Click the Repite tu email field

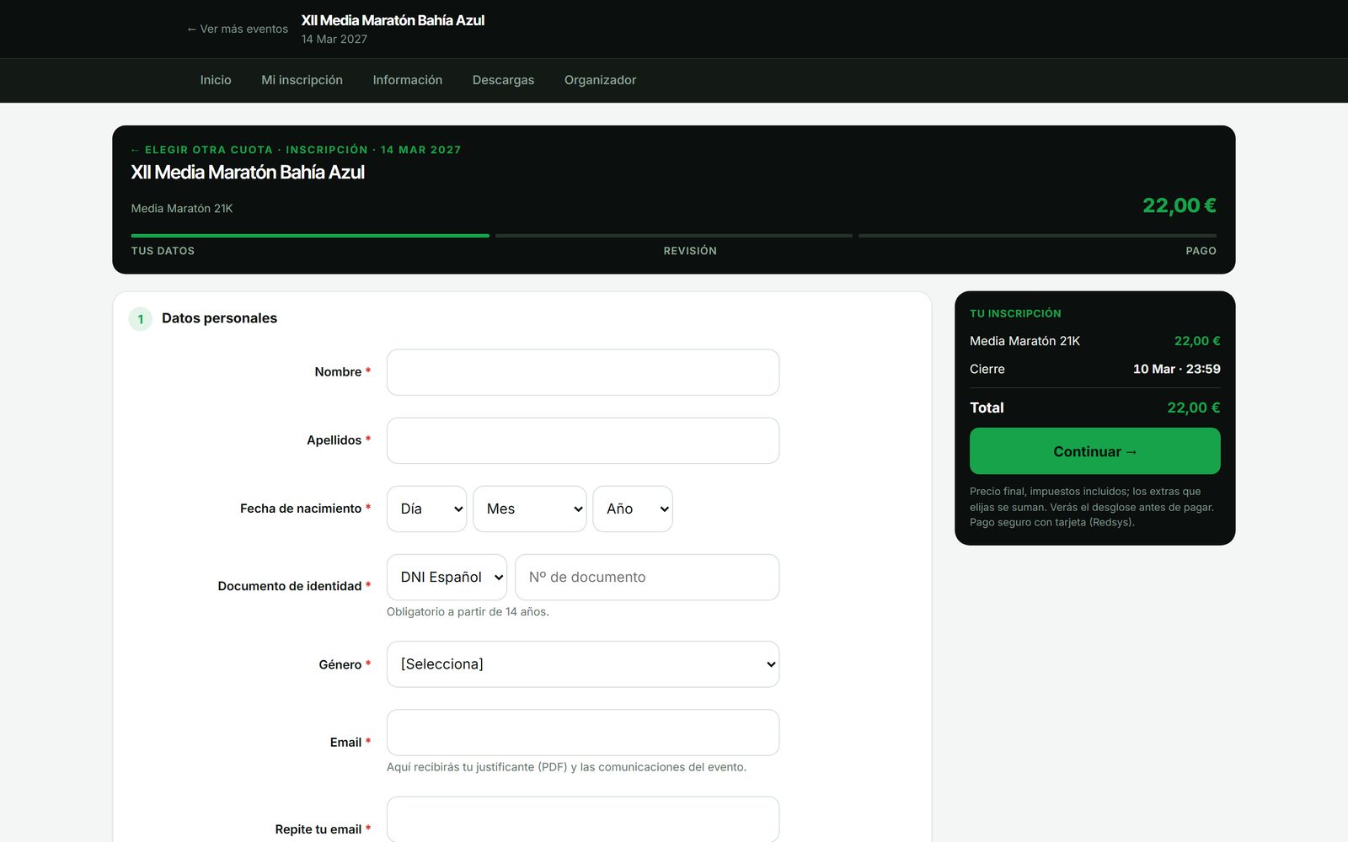click(x=583, y=819)
